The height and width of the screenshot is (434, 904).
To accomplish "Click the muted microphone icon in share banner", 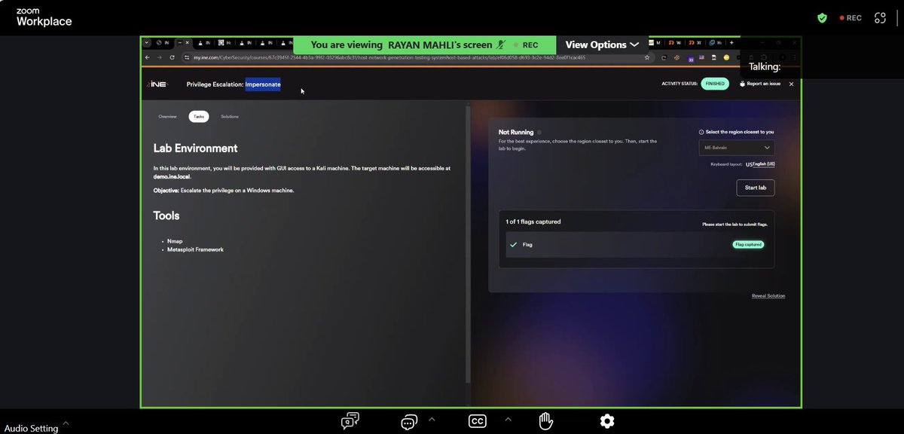I will click(x=500, y=45).
